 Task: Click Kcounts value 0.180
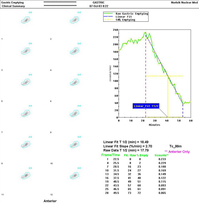pos(162,167)
